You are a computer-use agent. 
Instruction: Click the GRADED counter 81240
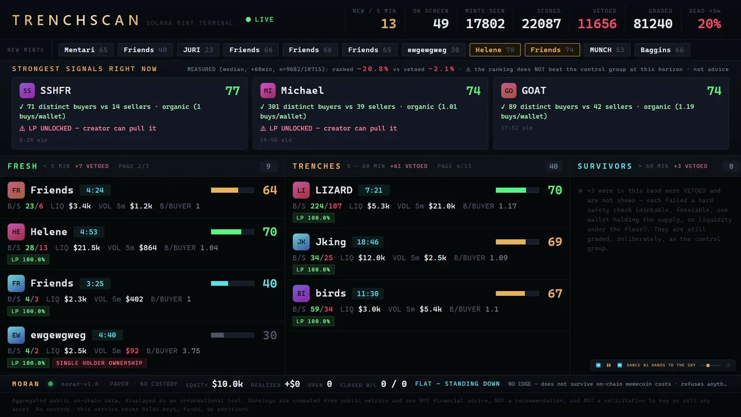(x=653, y=24)
